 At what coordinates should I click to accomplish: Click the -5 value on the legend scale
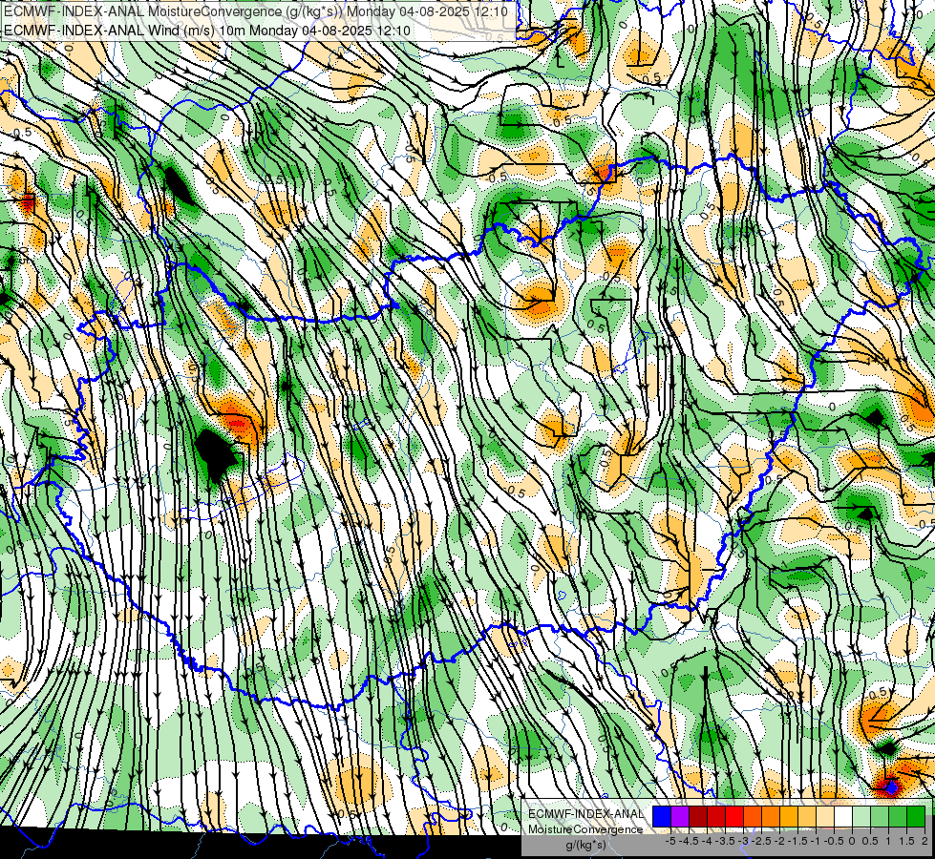670,841
